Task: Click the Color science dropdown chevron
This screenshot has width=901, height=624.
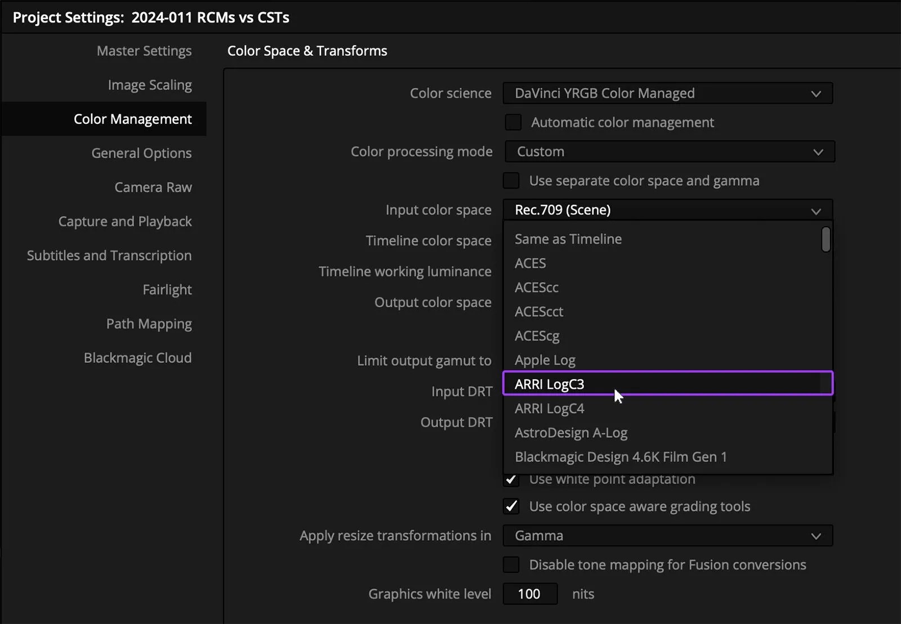Action: (x=816, y=94)
